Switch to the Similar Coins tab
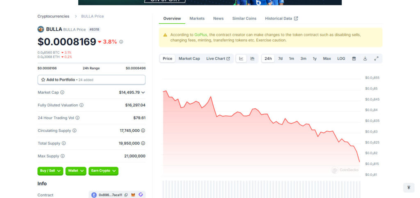The height and width of the screenshot is (198, 420). click(244, 18)
